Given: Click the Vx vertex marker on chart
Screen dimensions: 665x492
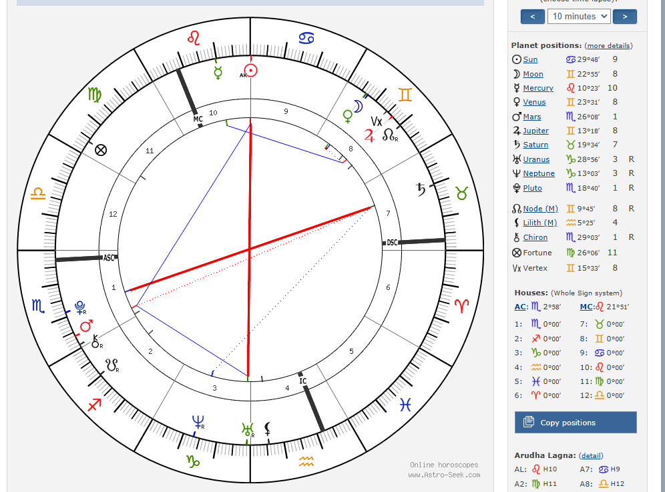Looking at the screenshot, I should pos(377,121).
